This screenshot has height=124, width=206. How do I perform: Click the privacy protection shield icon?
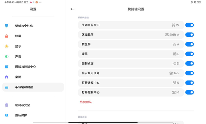tap(7, 115)
